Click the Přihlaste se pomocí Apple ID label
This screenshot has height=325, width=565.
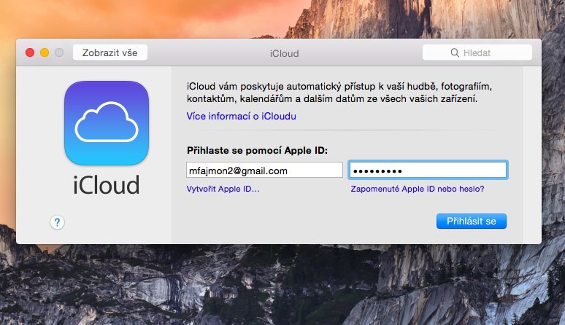[x=257, y=150]
